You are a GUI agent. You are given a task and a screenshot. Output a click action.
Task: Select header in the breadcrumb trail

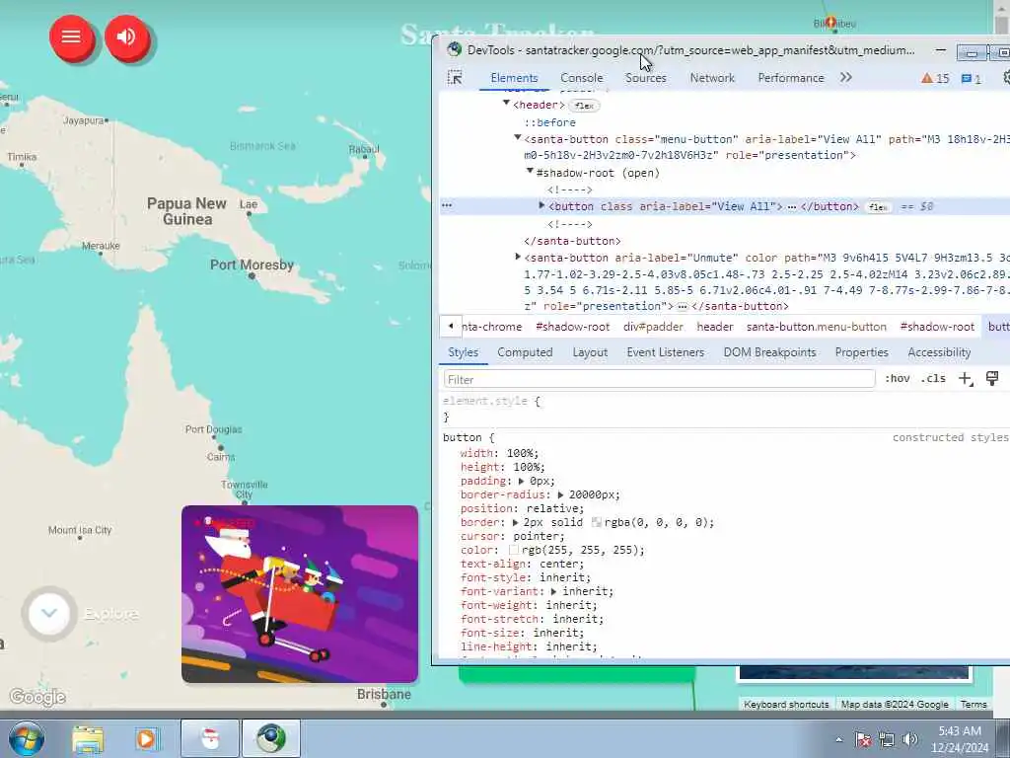(714, 327)
